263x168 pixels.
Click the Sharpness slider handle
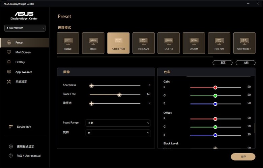91,86
